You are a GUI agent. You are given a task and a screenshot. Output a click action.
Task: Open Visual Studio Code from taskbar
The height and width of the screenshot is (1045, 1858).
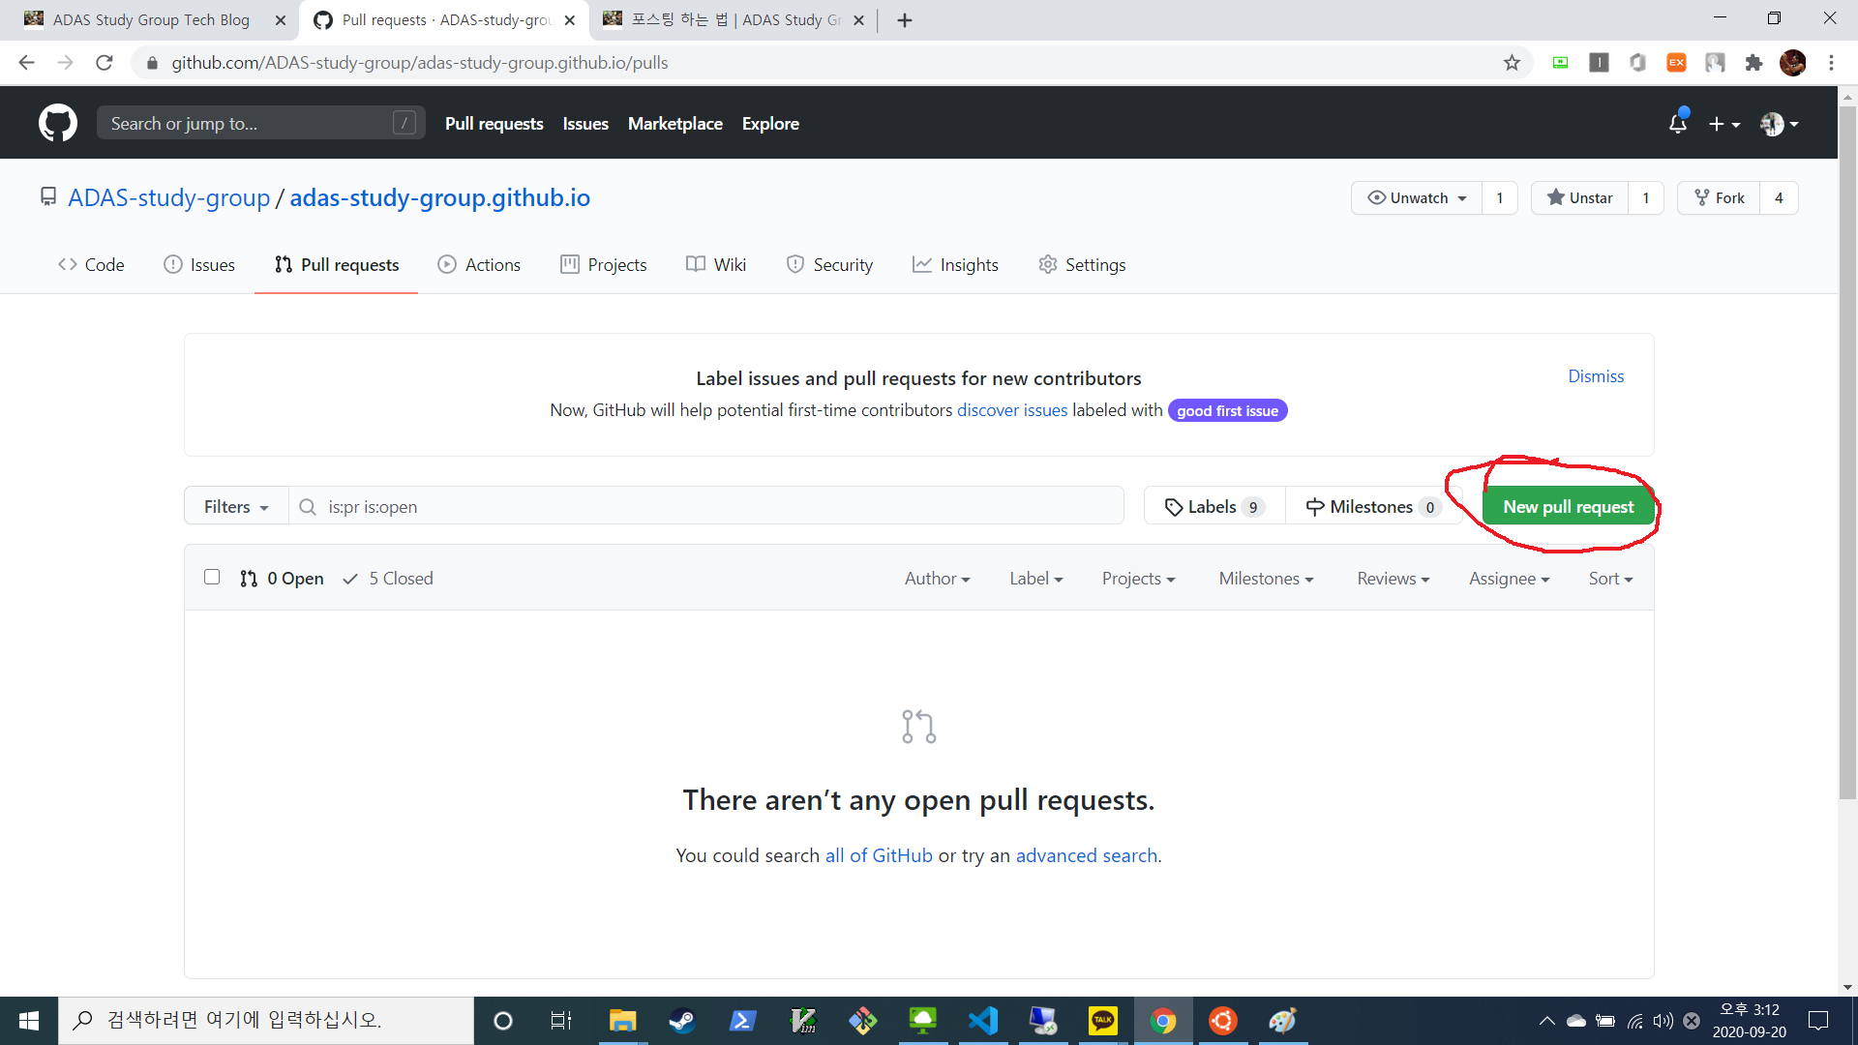[983, 1020]
